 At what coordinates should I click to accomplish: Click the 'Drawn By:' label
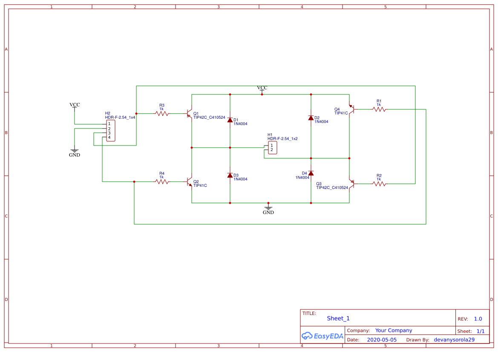[417, 340]
